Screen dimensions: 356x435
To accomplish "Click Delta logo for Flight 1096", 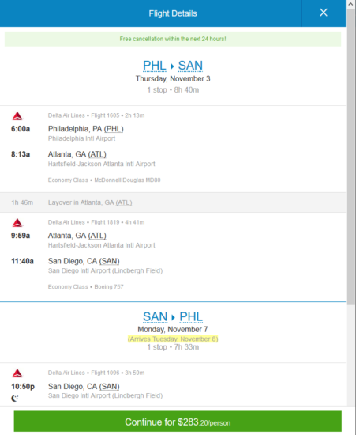I will pos(17,373).
